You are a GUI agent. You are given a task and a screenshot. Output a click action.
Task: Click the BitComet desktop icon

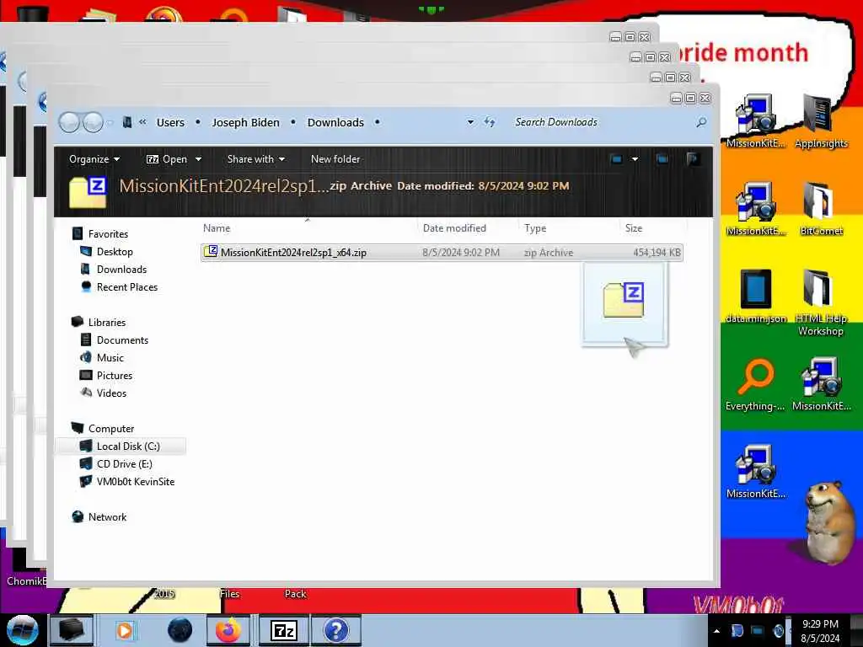point(821,209)
